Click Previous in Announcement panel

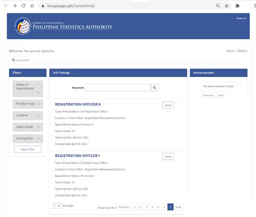pyautogui.click(x=208, y=95)
